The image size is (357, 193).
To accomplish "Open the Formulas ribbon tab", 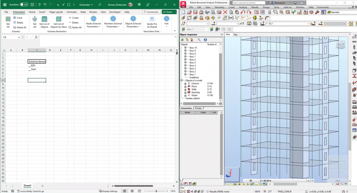I will [72, 12].
